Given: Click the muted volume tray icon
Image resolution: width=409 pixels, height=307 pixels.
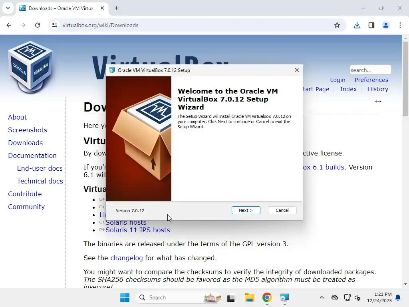Looking at the screenshot, I should 357,297.
